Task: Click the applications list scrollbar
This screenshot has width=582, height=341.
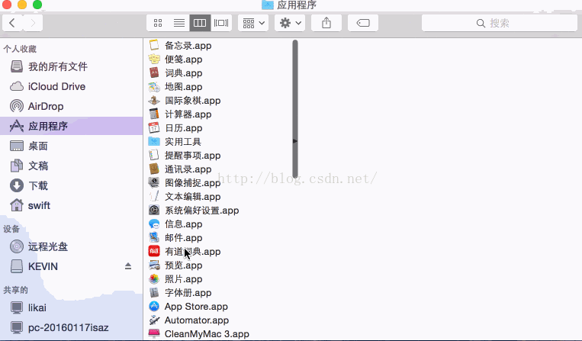Action: point(295,109)
